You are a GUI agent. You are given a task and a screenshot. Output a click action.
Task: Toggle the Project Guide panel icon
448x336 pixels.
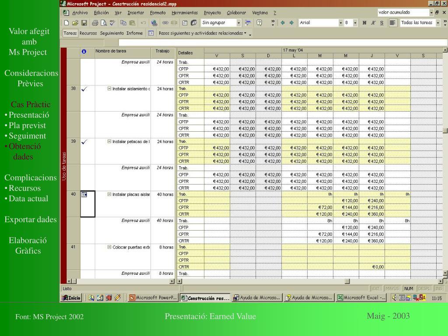(151, 33)
